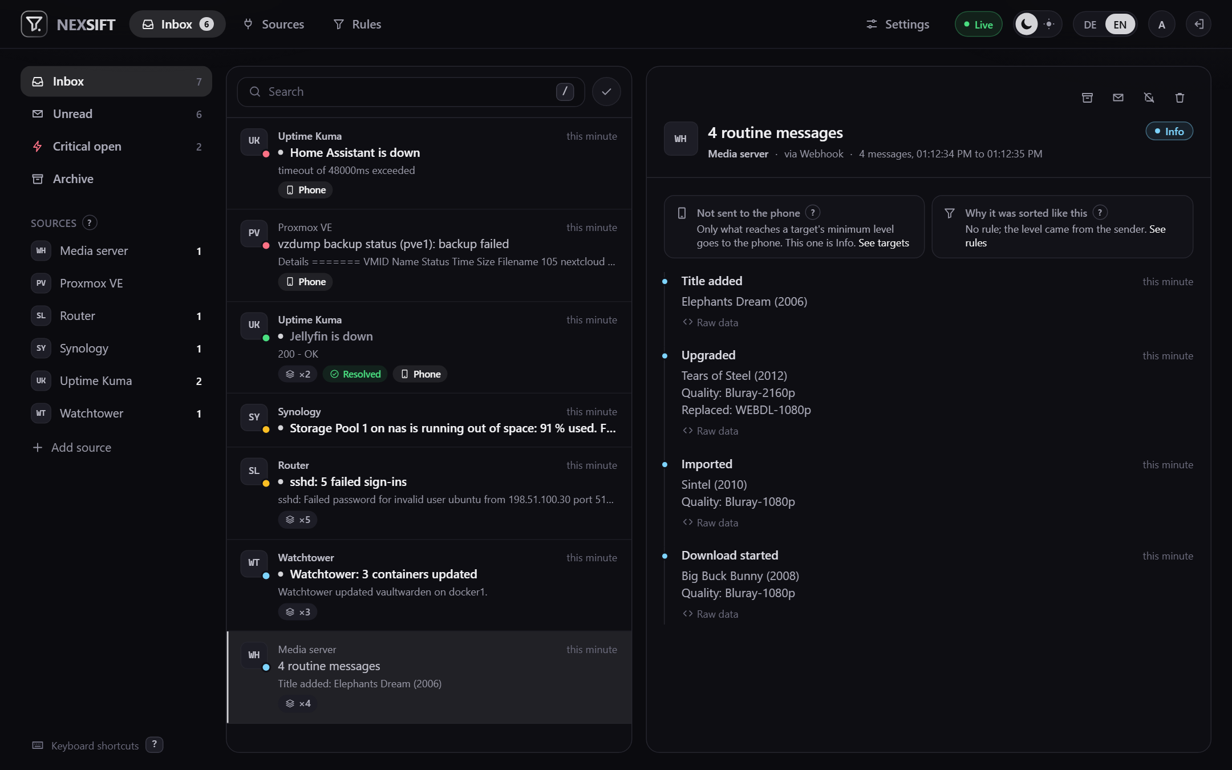The height and width of the screenshot is (770, 1232).
Task: Expand Raw data under Sintel
Action: [711, 523]
